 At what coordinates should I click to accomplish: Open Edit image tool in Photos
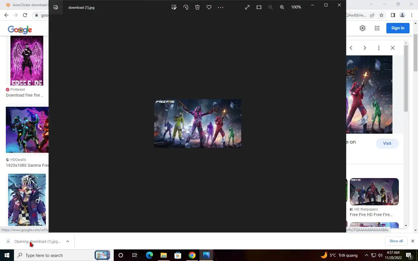click(174, 7)
